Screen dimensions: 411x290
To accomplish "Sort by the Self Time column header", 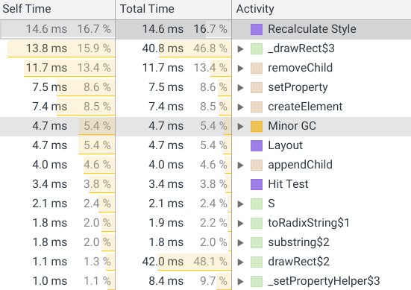I will click(x=57, y=9).
